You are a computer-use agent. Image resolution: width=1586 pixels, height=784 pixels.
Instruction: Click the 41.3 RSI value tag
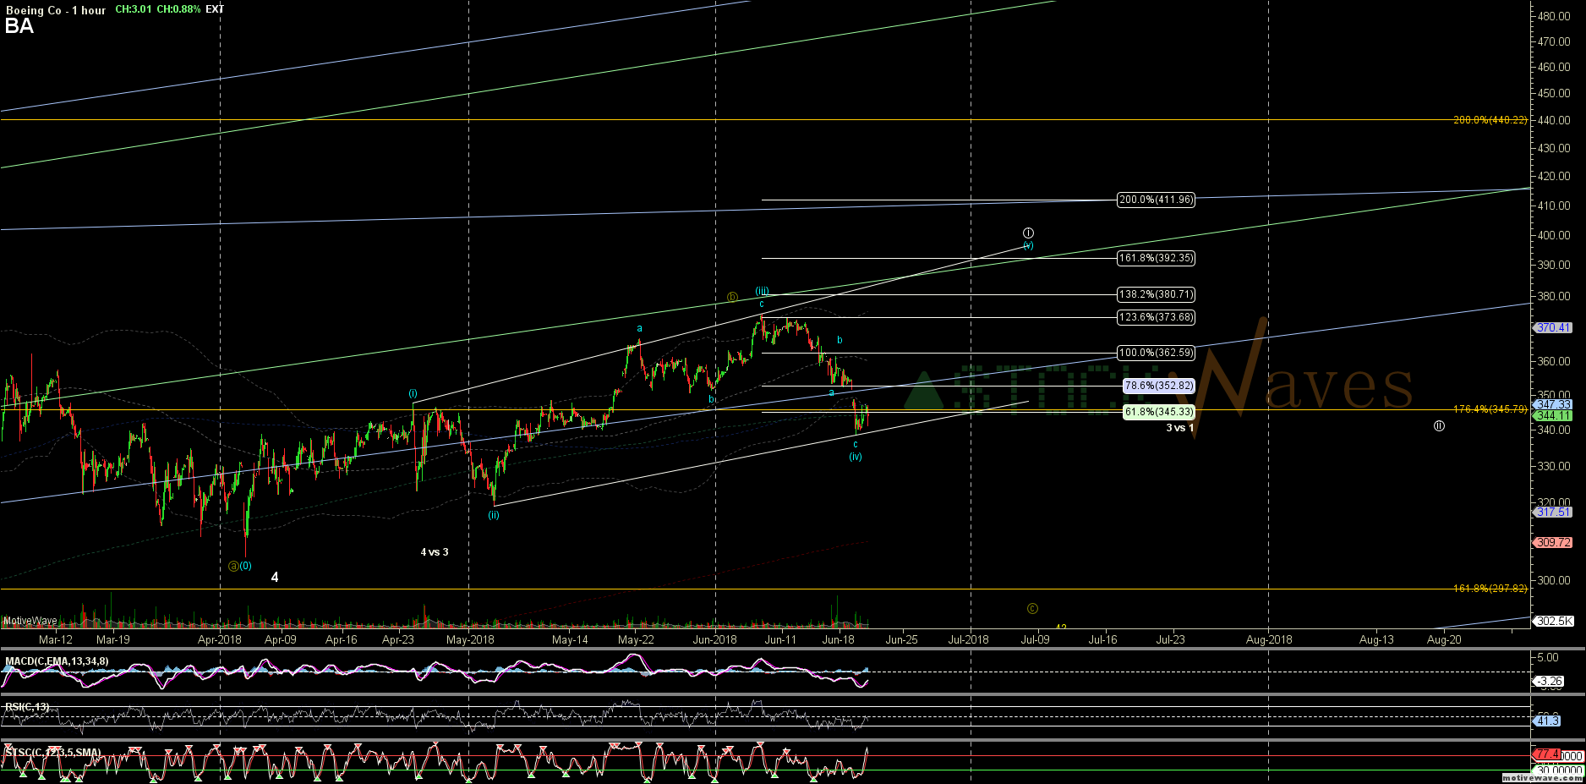pos(1548,721)
